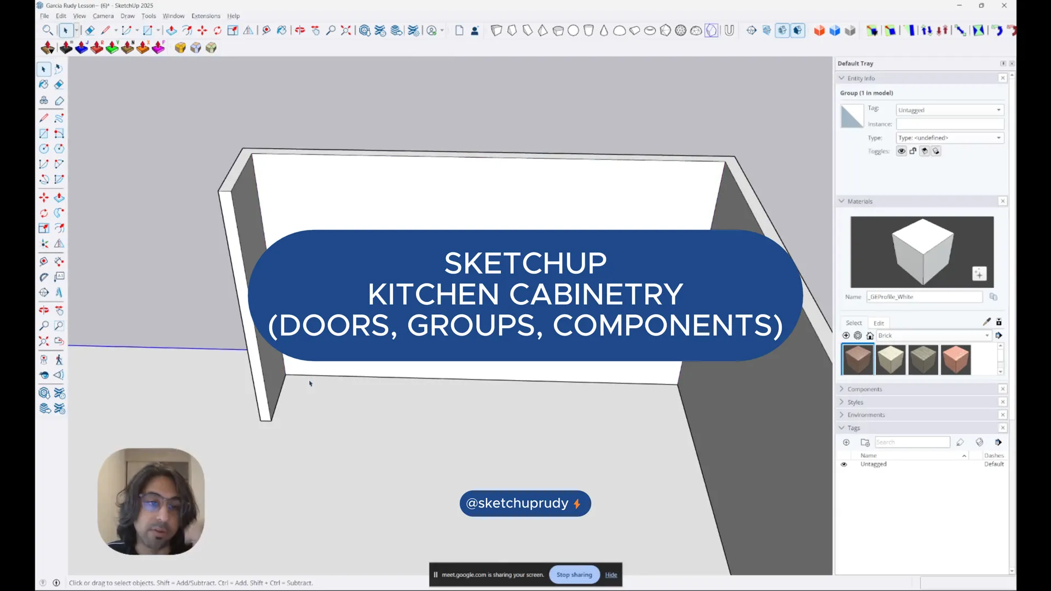Pick the Line pencil tool
The height and width of the screenshot is (591, 1051).
point(44,118)
